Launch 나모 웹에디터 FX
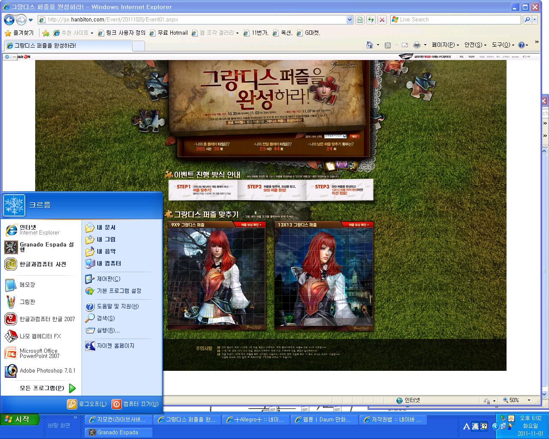This screenshot has width=549, height=439. point(41,336)
